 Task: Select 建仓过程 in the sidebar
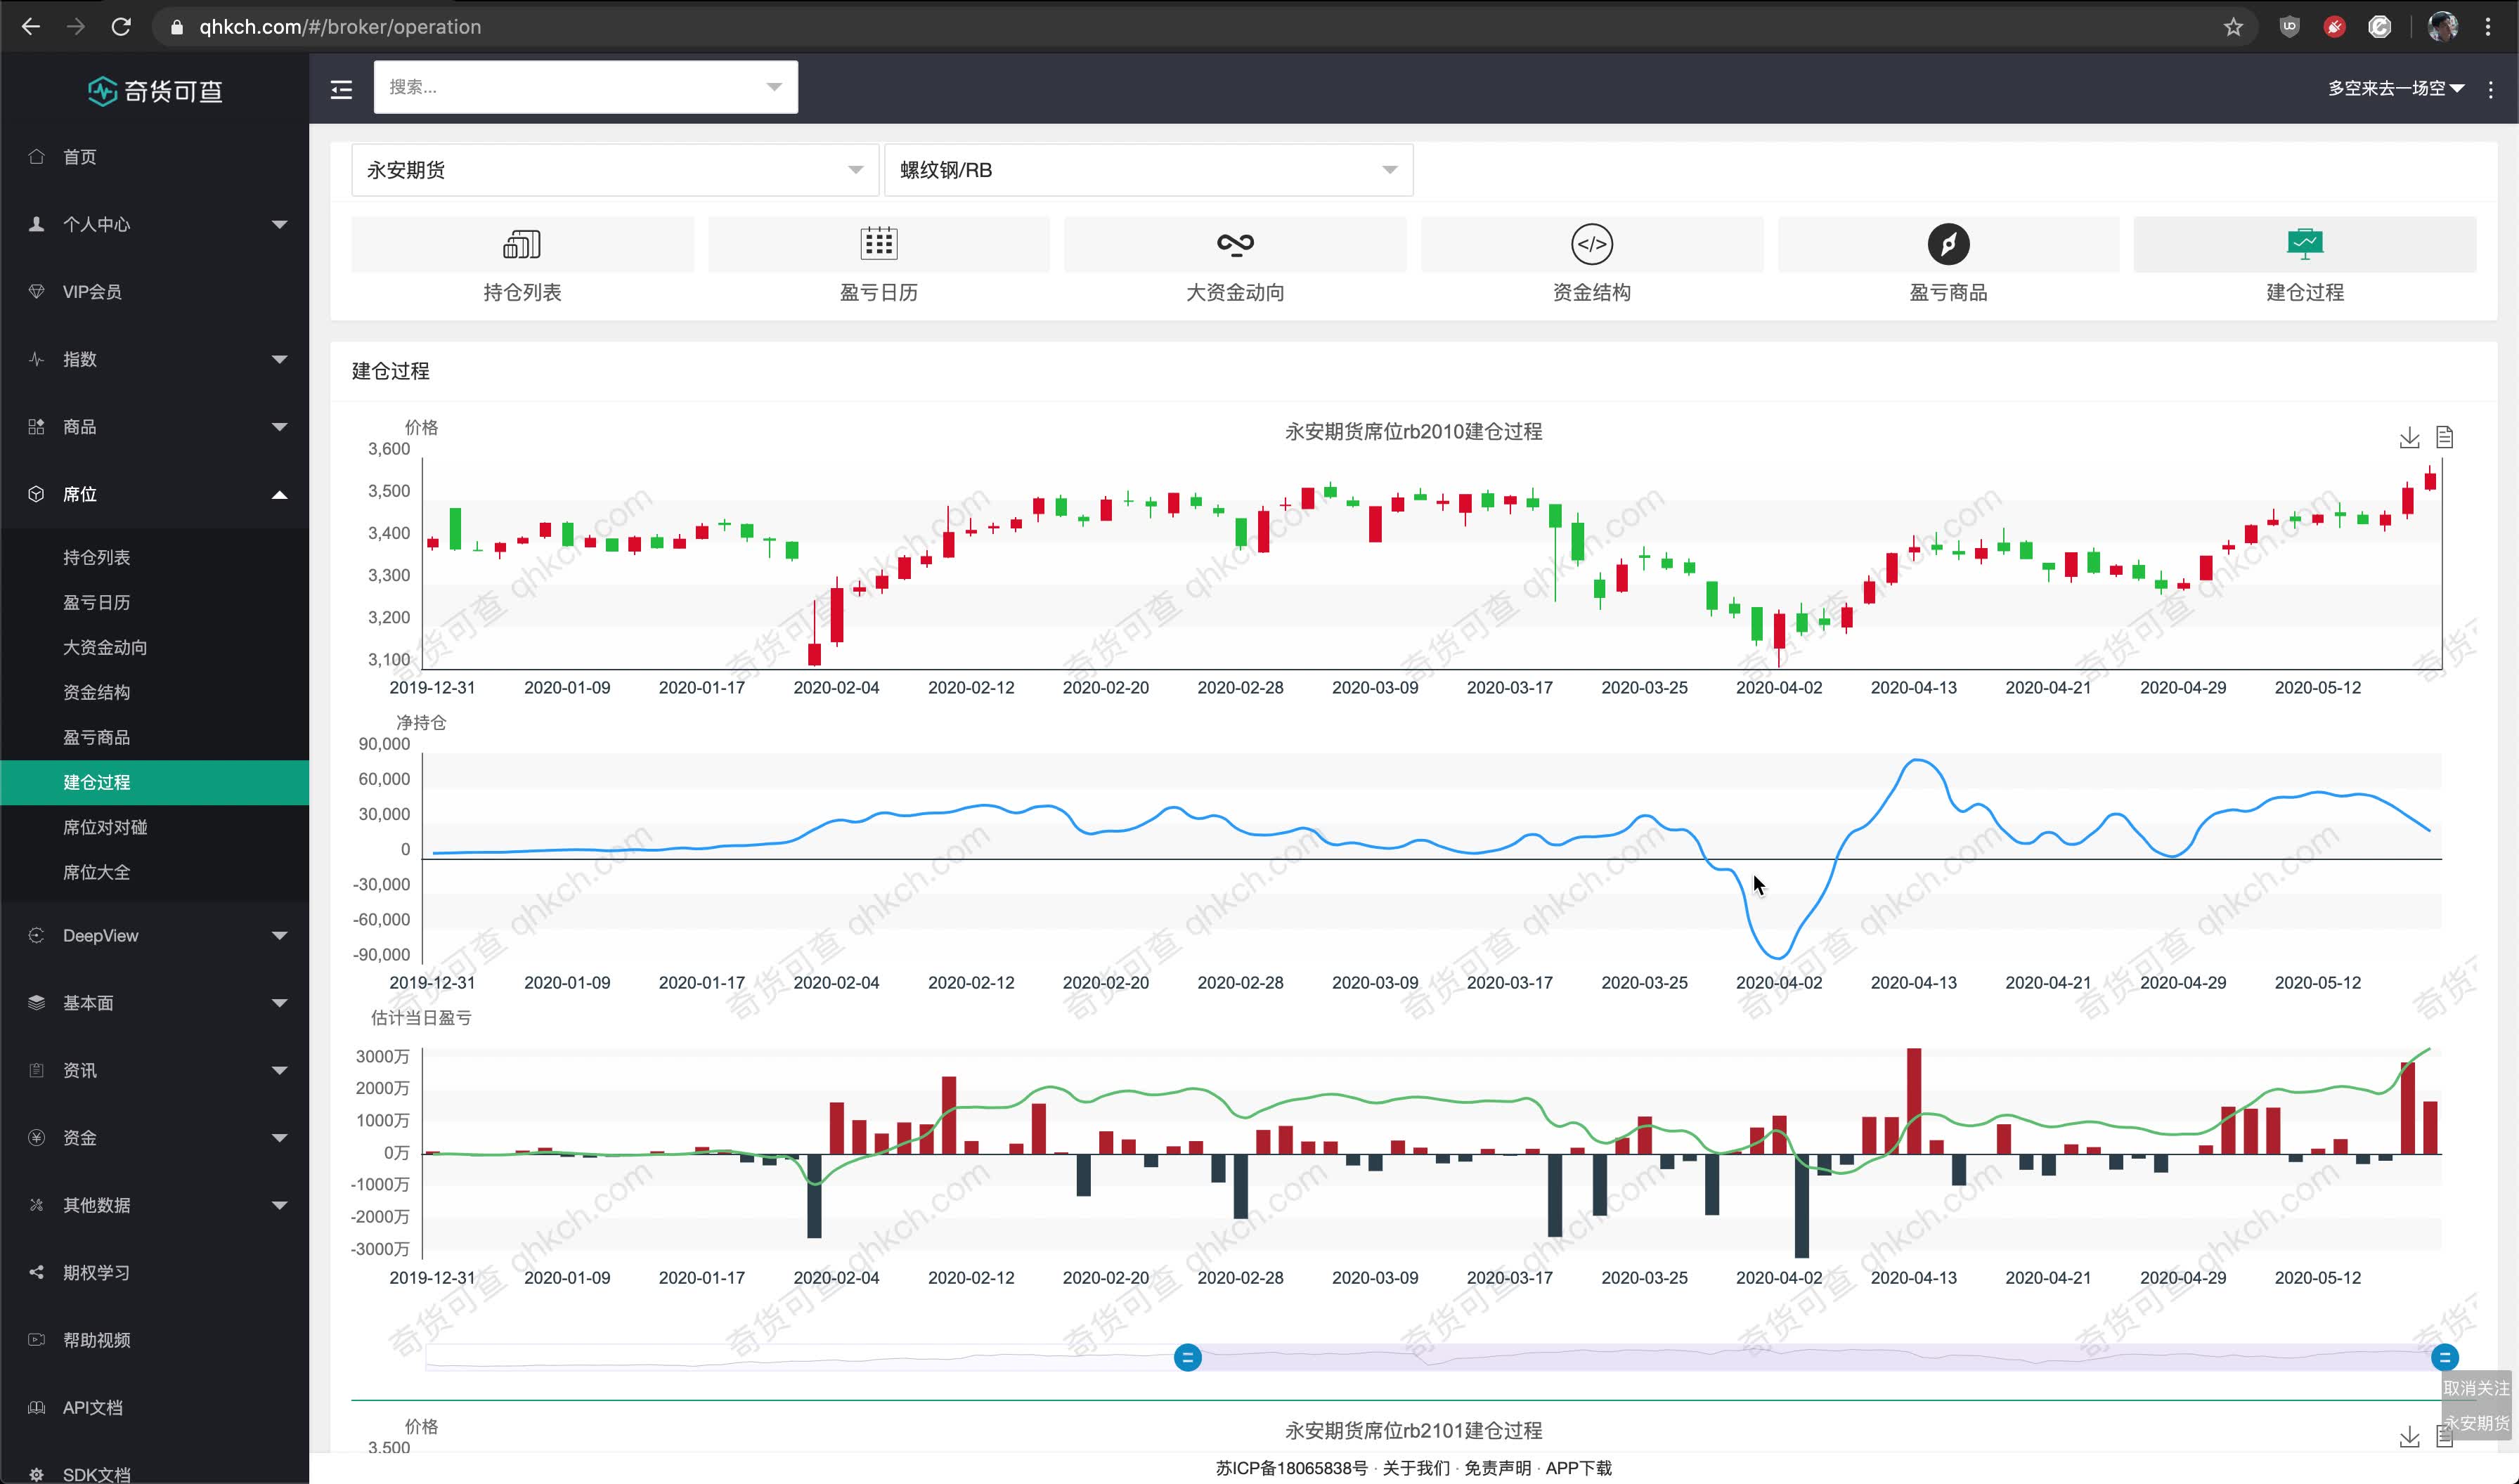point(155,782)
